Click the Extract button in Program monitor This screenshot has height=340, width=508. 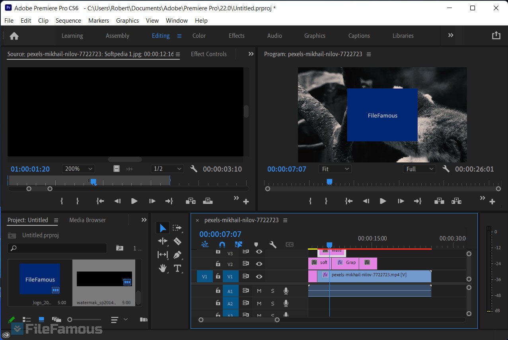coord(456,201)
